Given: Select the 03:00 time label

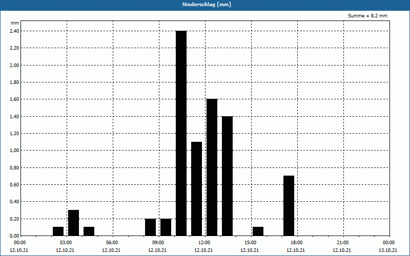Looking at the screenshot, I should coord(66,243).
